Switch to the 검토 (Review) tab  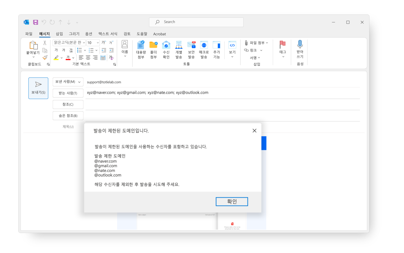click(127, 34)
